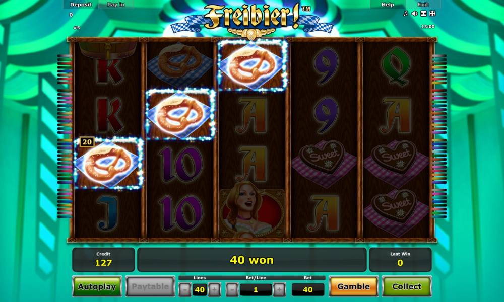
Task: Start Autoplay
Action: click(x=97, y=286)
